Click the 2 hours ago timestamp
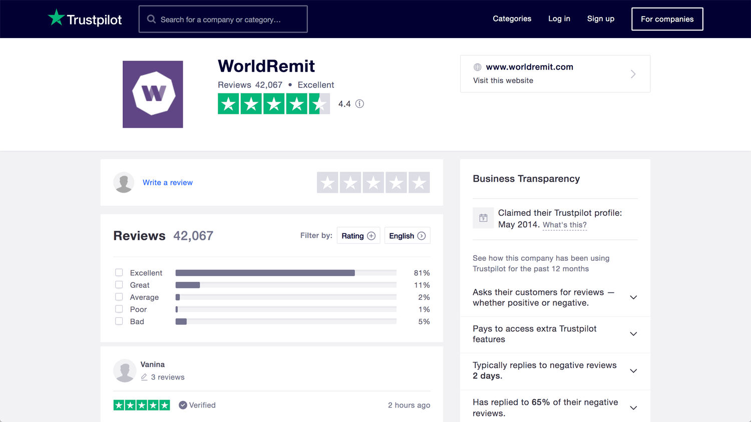The image size is (751, 422). coord(409,405)
